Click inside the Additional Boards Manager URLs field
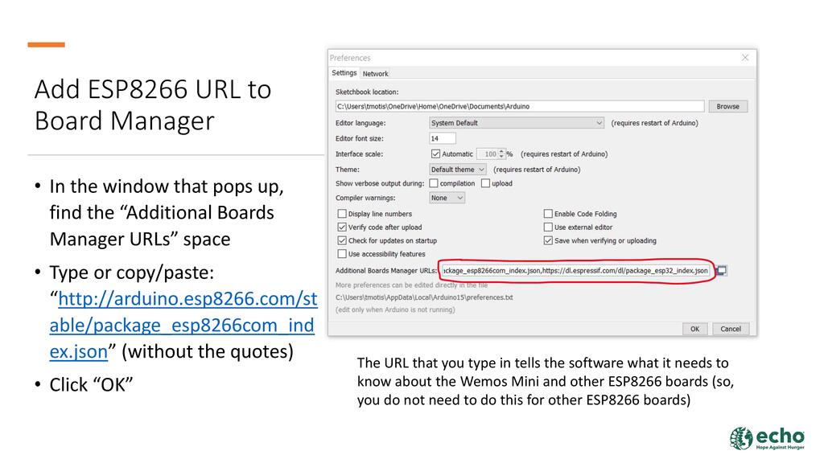 [x=575, y=271]
